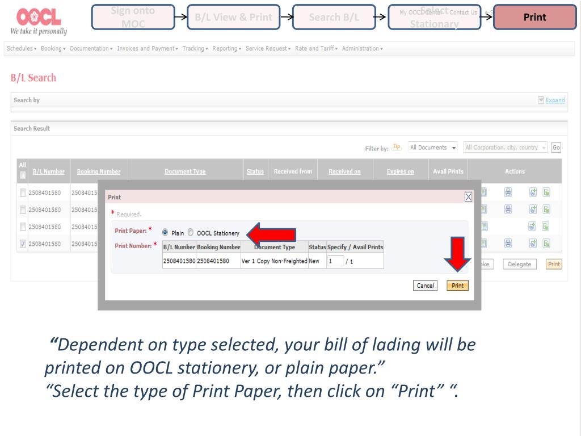Click the green delegate document icon in third row
The image size is (581, 436).
[x=546, y=226]
